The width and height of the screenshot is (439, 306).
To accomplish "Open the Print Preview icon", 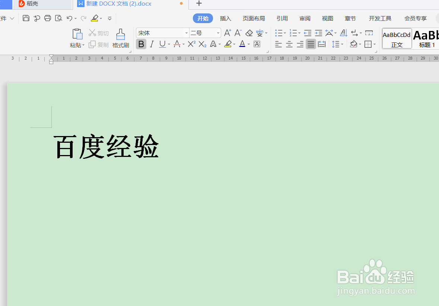I will [x=59, y=18].
